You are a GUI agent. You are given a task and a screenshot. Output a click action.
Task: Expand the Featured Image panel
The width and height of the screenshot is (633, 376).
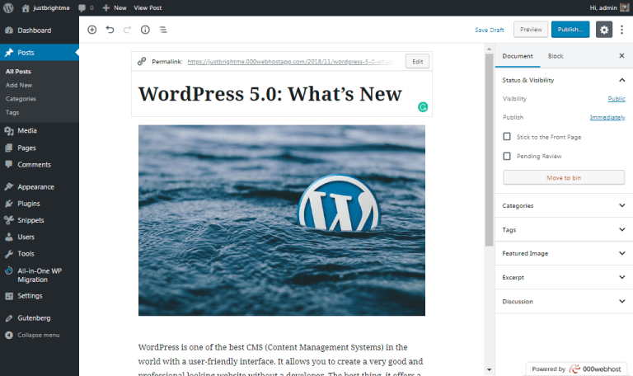click(564, 253)
